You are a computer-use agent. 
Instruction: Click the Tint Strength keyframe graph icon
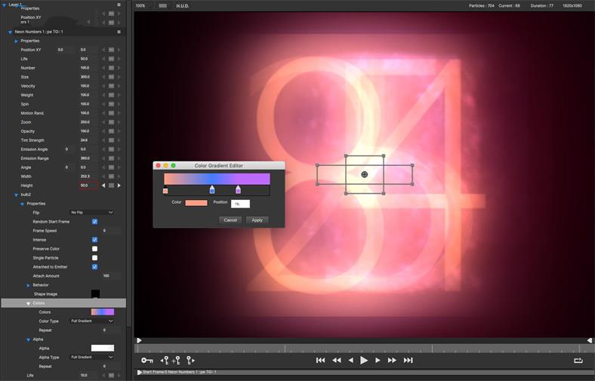coord(111,140)
